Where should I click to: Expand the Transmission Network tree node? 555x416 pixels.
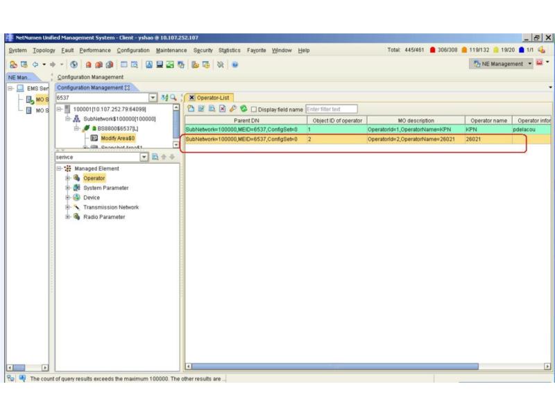67,207
